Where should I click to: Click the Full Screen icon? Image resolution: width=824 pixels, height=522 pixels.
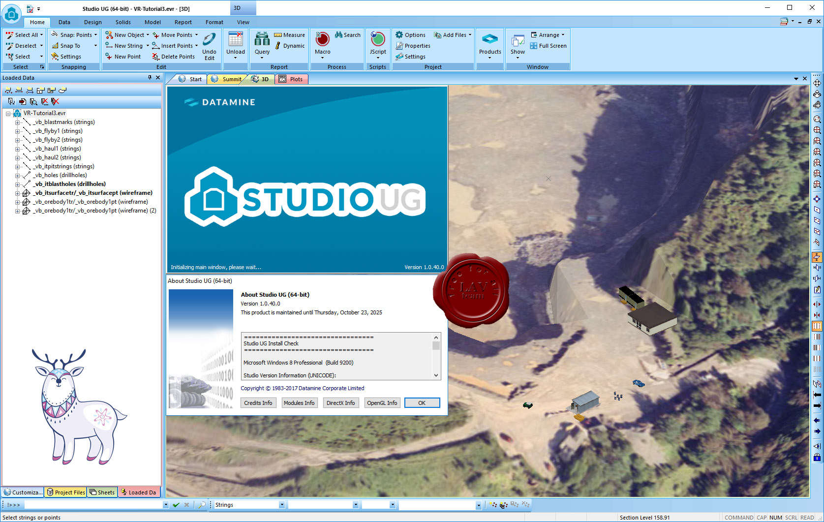point(533,46)
